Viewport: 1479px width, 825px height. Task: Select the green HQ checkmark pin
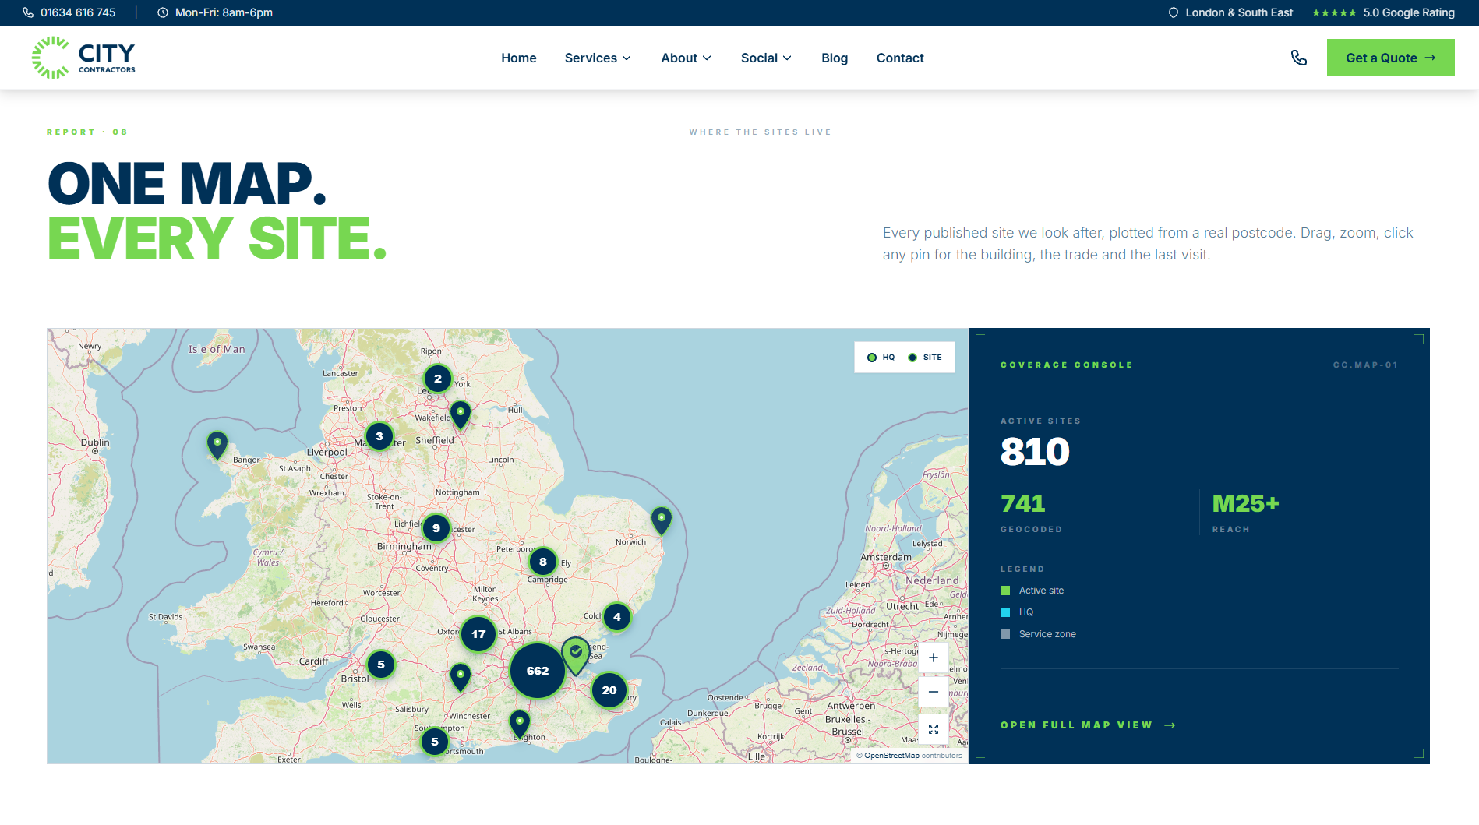(576, 655)
